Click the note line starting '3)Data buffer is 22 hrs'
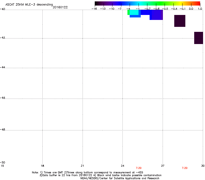Screen dimensions: 205x180 coord(100,175)
